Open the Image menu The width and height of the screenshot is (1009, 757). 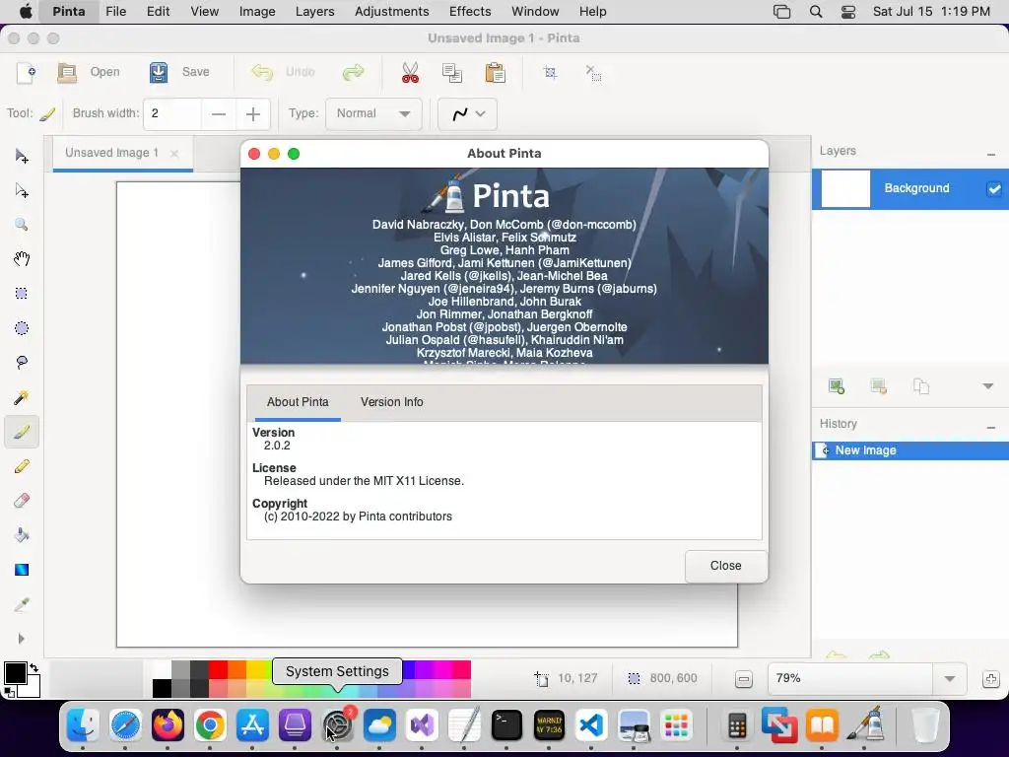coord(257,12)
